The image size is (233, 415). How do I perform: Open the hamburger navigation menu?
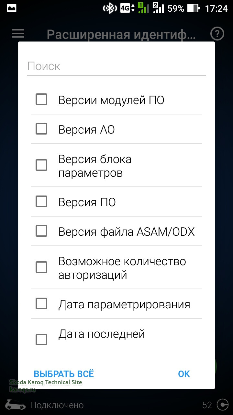[x=18, y=34]
